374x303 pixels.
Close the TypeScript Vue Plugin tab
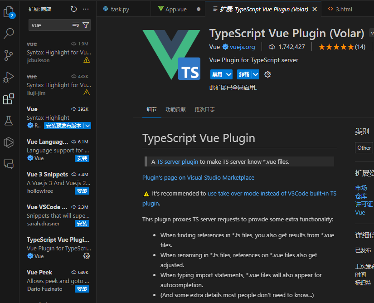tap(315, 9)
